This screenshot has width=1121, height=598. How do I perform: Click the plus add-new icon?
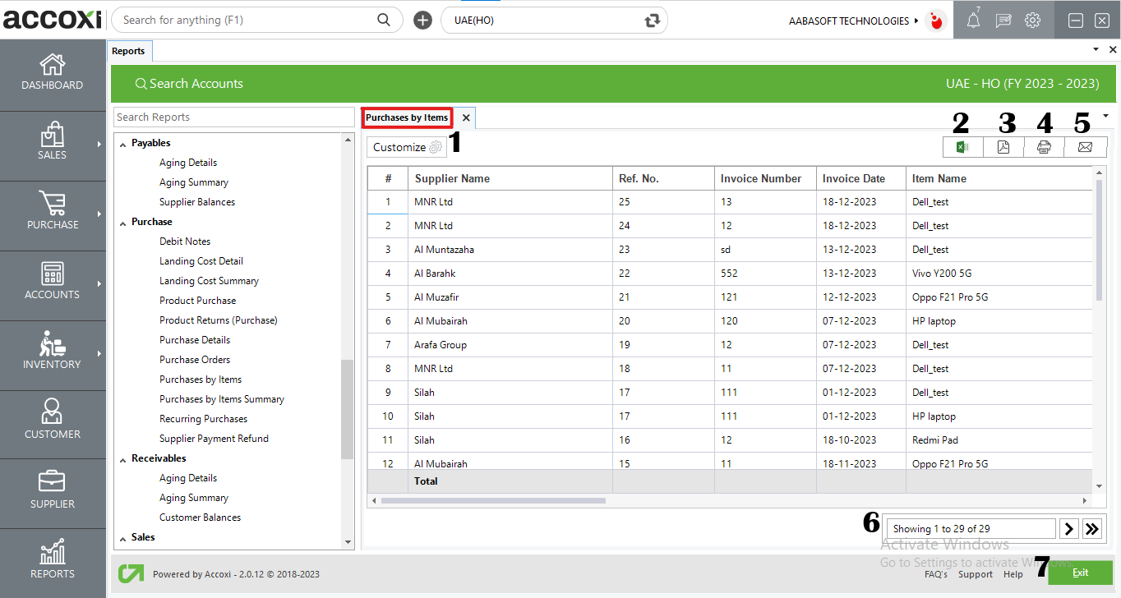click(422, 21)
